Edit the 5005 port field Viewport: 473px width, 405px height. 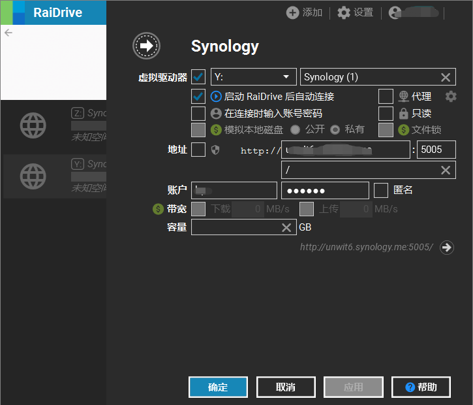point(436,150)
